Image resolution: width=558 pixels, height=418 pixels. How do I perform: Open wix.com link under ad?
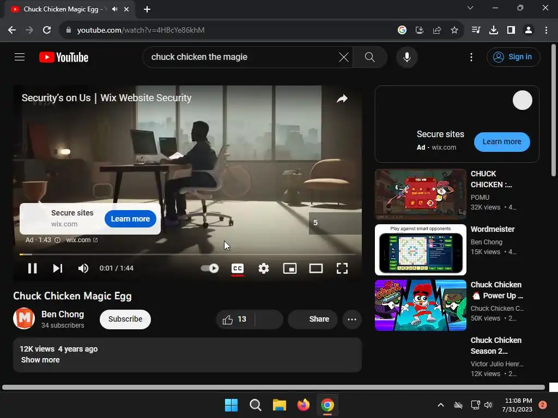point(82,240)
